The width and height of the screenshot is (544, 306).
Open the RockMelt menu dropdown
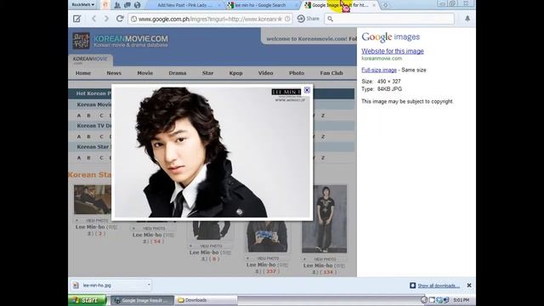pyautogui.click(x=83, y=5)
